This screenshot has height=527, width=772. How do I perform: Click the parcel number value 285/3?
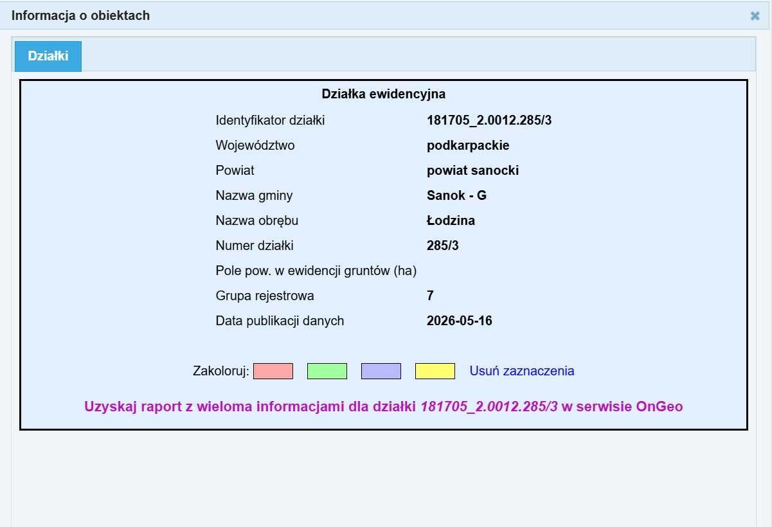tap(443, 246)
